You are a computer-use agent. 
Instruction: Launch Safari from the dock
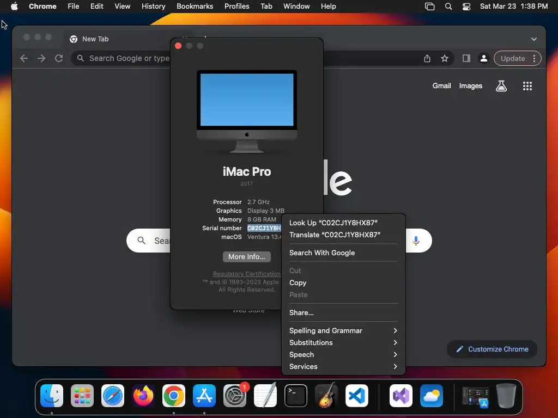pos(113,396)
